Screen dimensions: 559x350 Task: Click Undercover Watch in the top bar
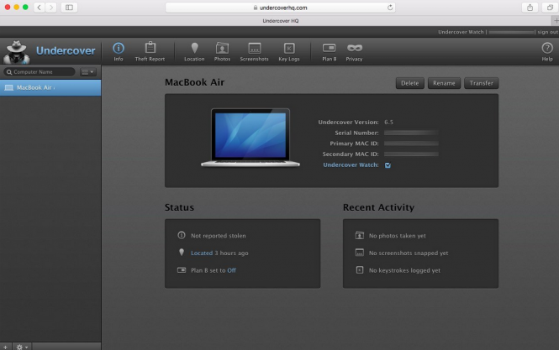[461, 32]
